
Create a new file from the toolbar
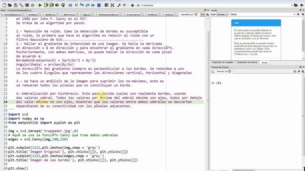[x=4, y=5]
